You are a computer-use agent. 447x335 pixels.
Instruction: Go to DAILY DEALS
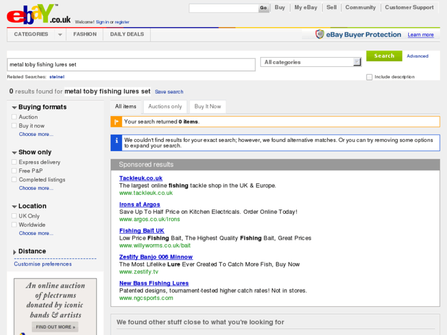pyautogui.click(x=127, y=34)
